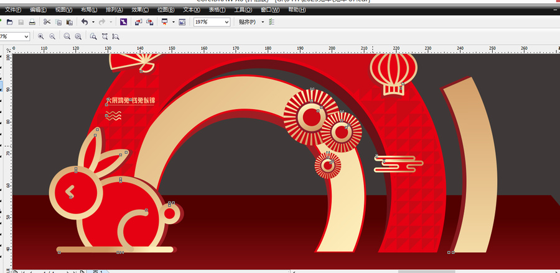Open the 197% zoom level dropdown
The height and width of the screenshot is (273, 560).
(x=226, y=22)
